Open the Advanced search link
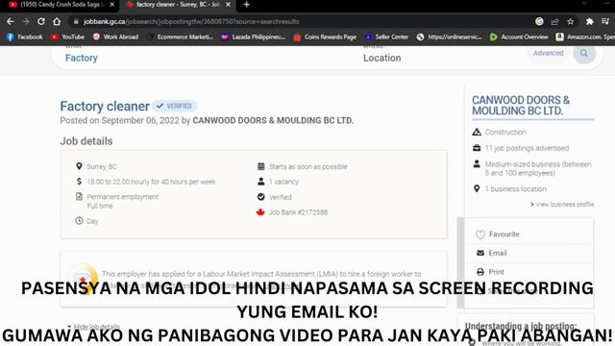This screenshot has width=615, height=346. pyautogui.click(x=549, y=53)
